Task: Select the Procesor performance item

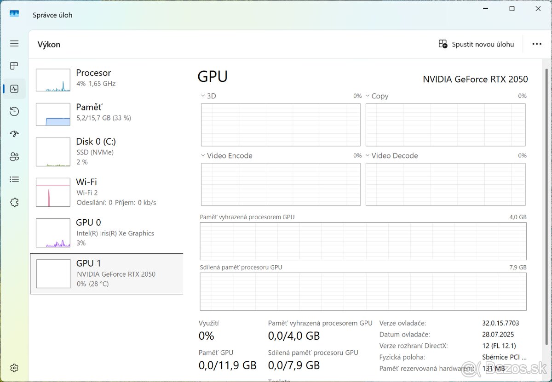Action: pos(106,78)
